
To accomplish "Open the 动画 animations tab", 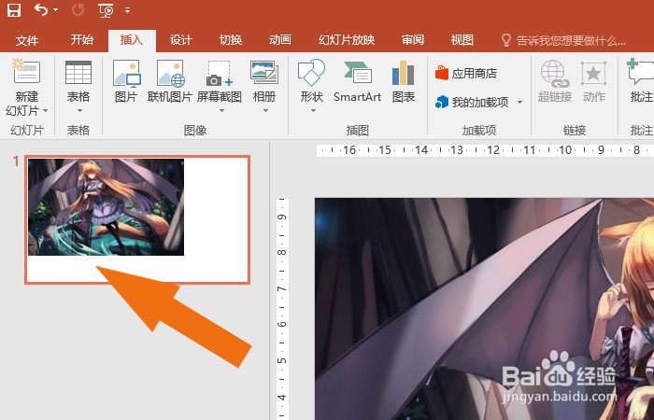I will coord(280,40).
